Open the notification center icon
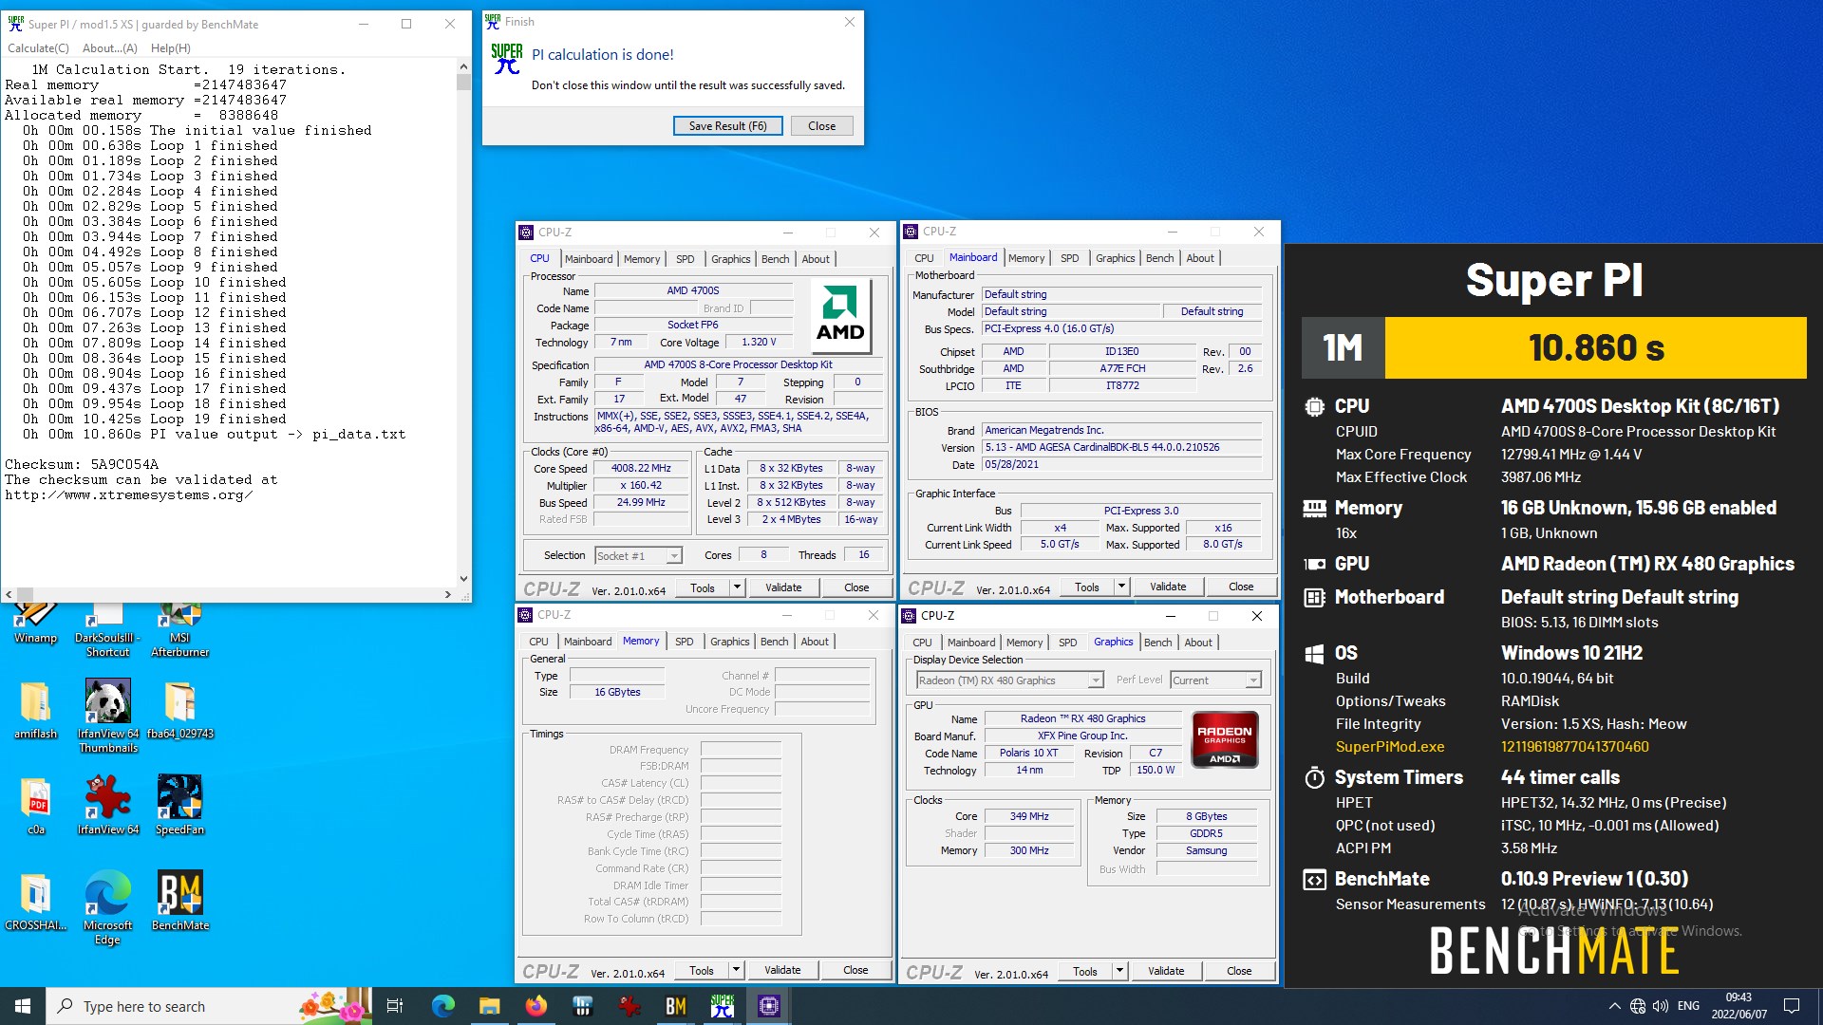The height and width of the screenshot is (1025, 1823). click(x=1792, y=1006)
